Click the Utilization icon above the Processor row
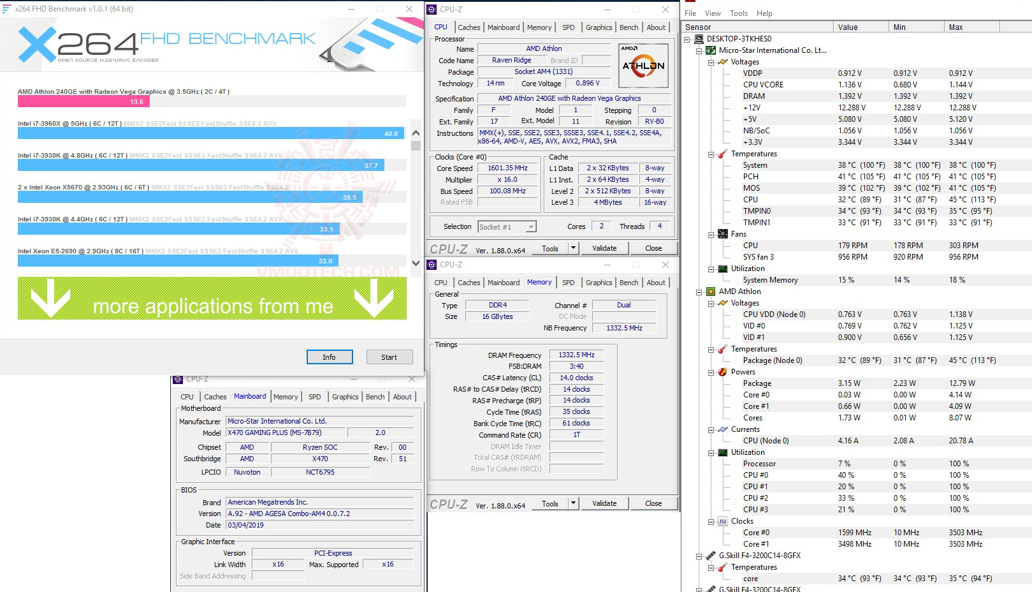This screenshot has width=1032, height=592. [x=723, y=452]
